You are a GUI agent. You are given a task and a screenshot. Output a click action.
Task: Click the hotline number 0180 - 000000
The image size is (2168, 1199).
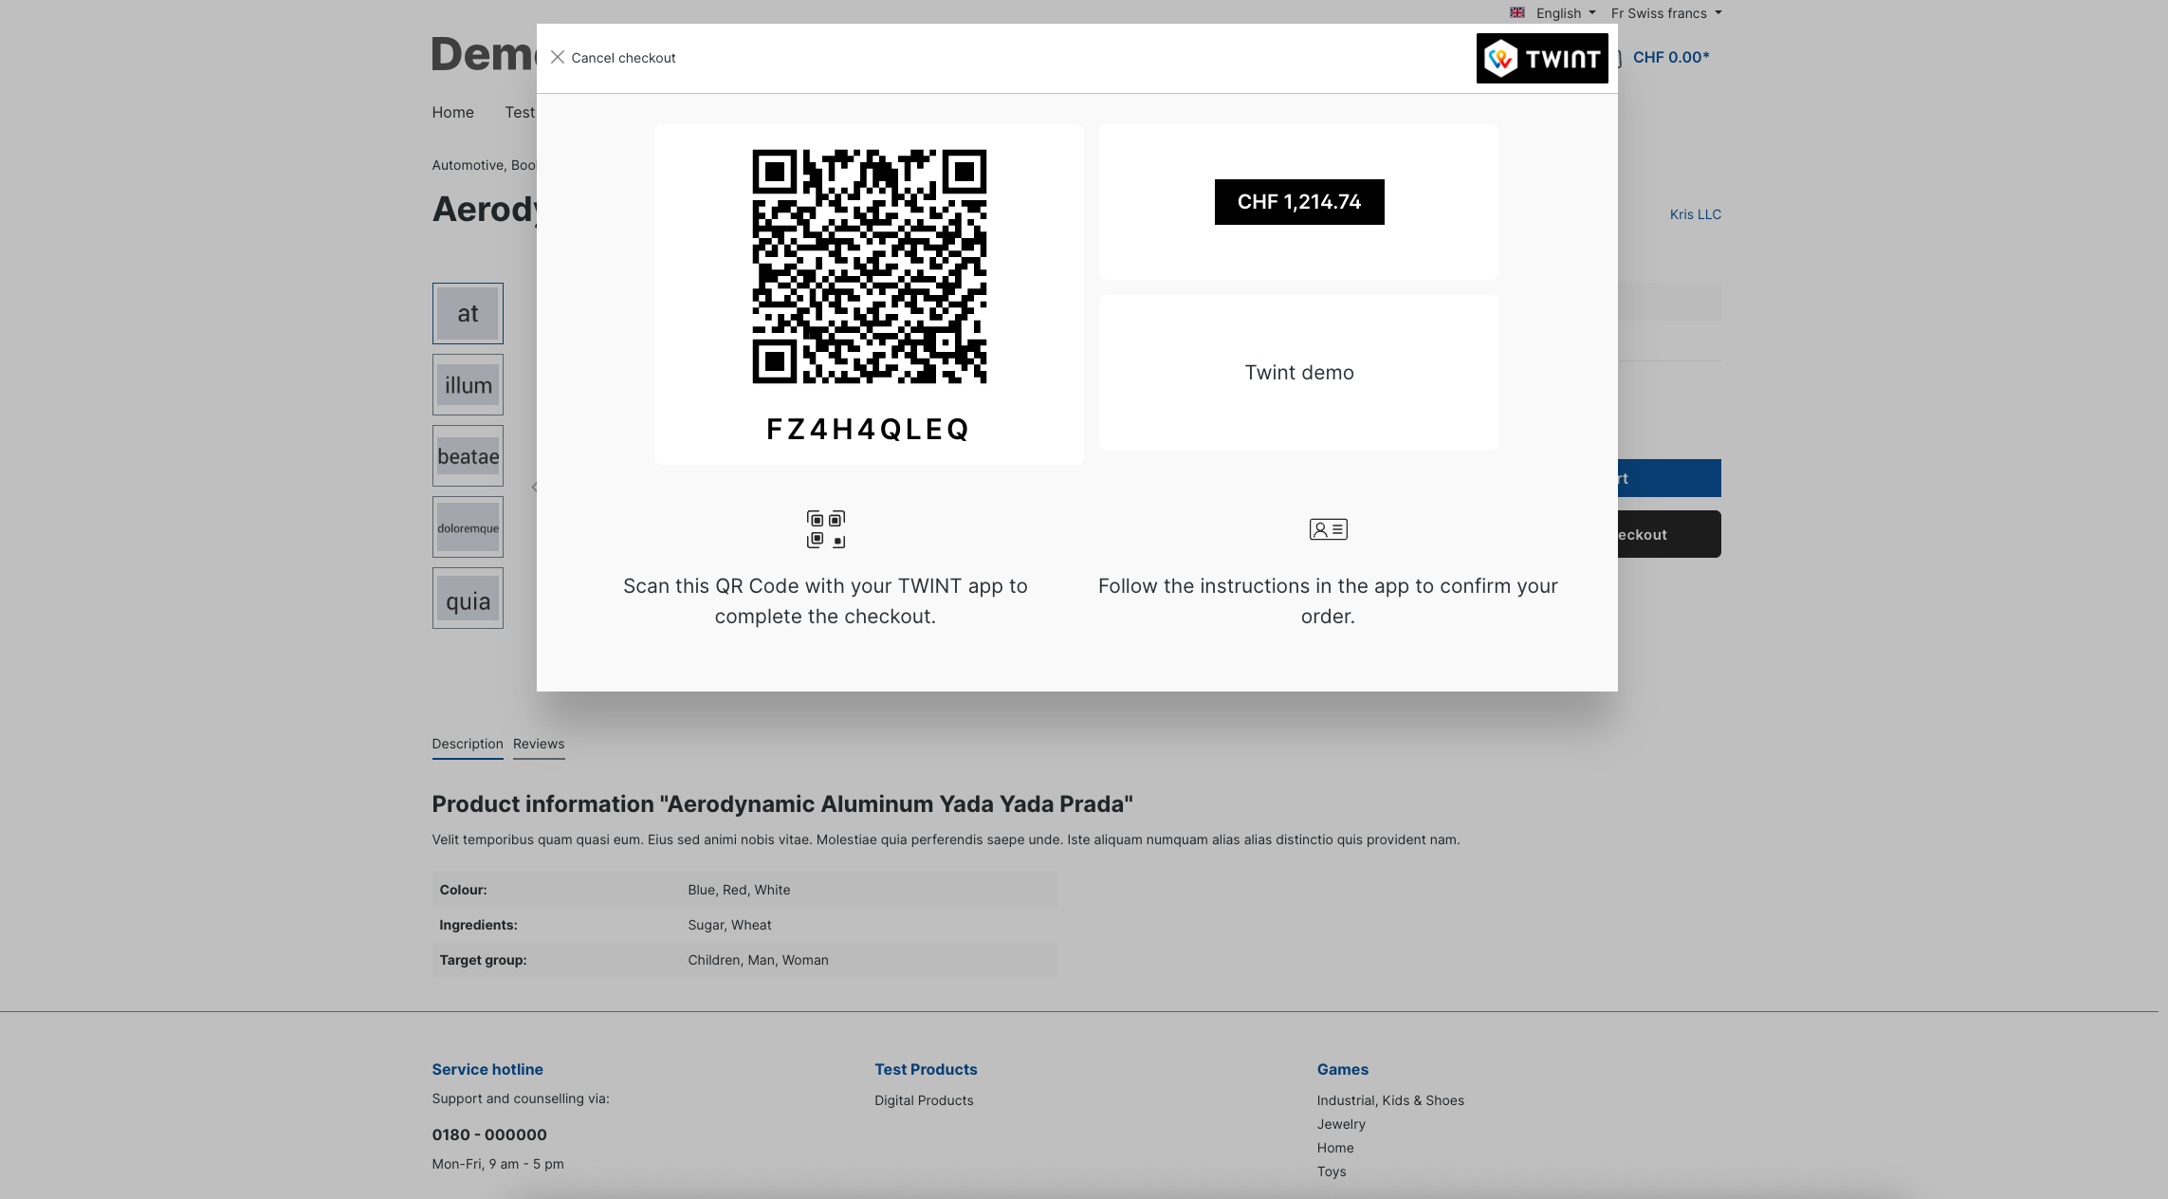click(x=489, y=1134)
